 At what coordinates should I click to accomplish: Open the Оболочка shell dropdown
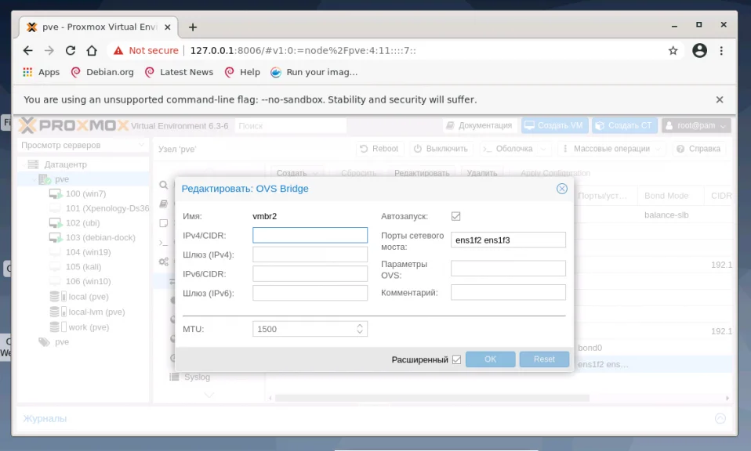(x=514, y=149)
